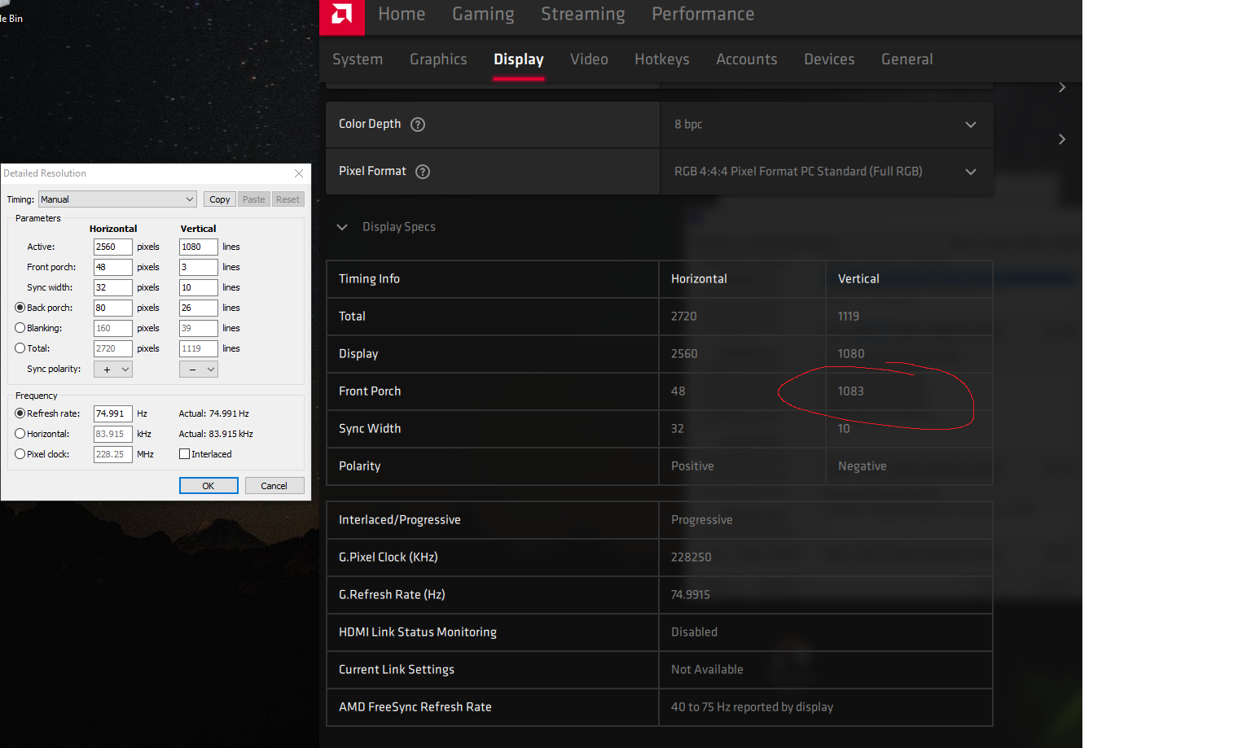Click the Refresh rate input field
The height and width of the screenshot is (748, 1251).
[x=113, y=413]
